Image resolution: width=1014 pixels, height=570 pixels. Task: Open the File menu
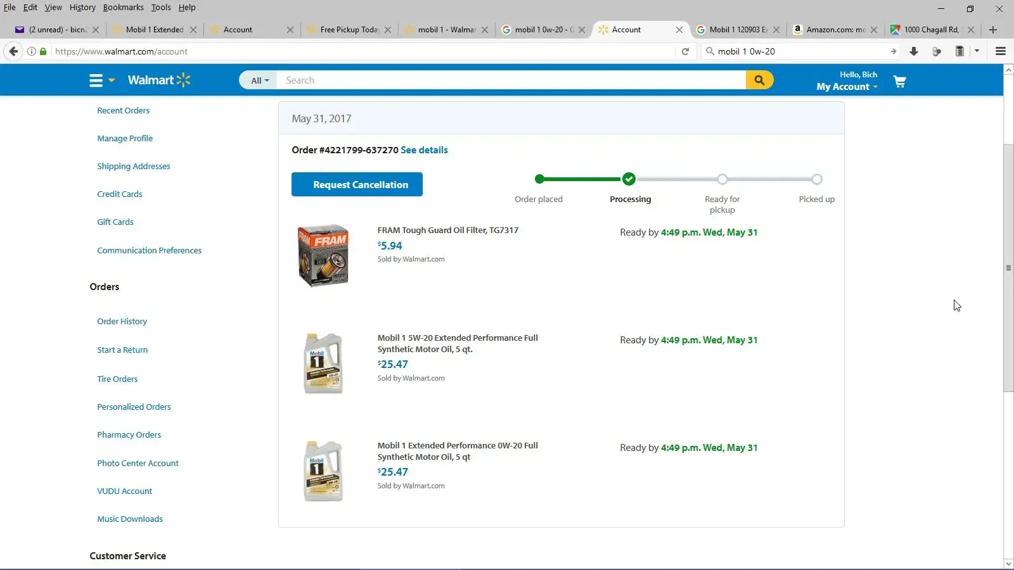(x=10, y=8)
